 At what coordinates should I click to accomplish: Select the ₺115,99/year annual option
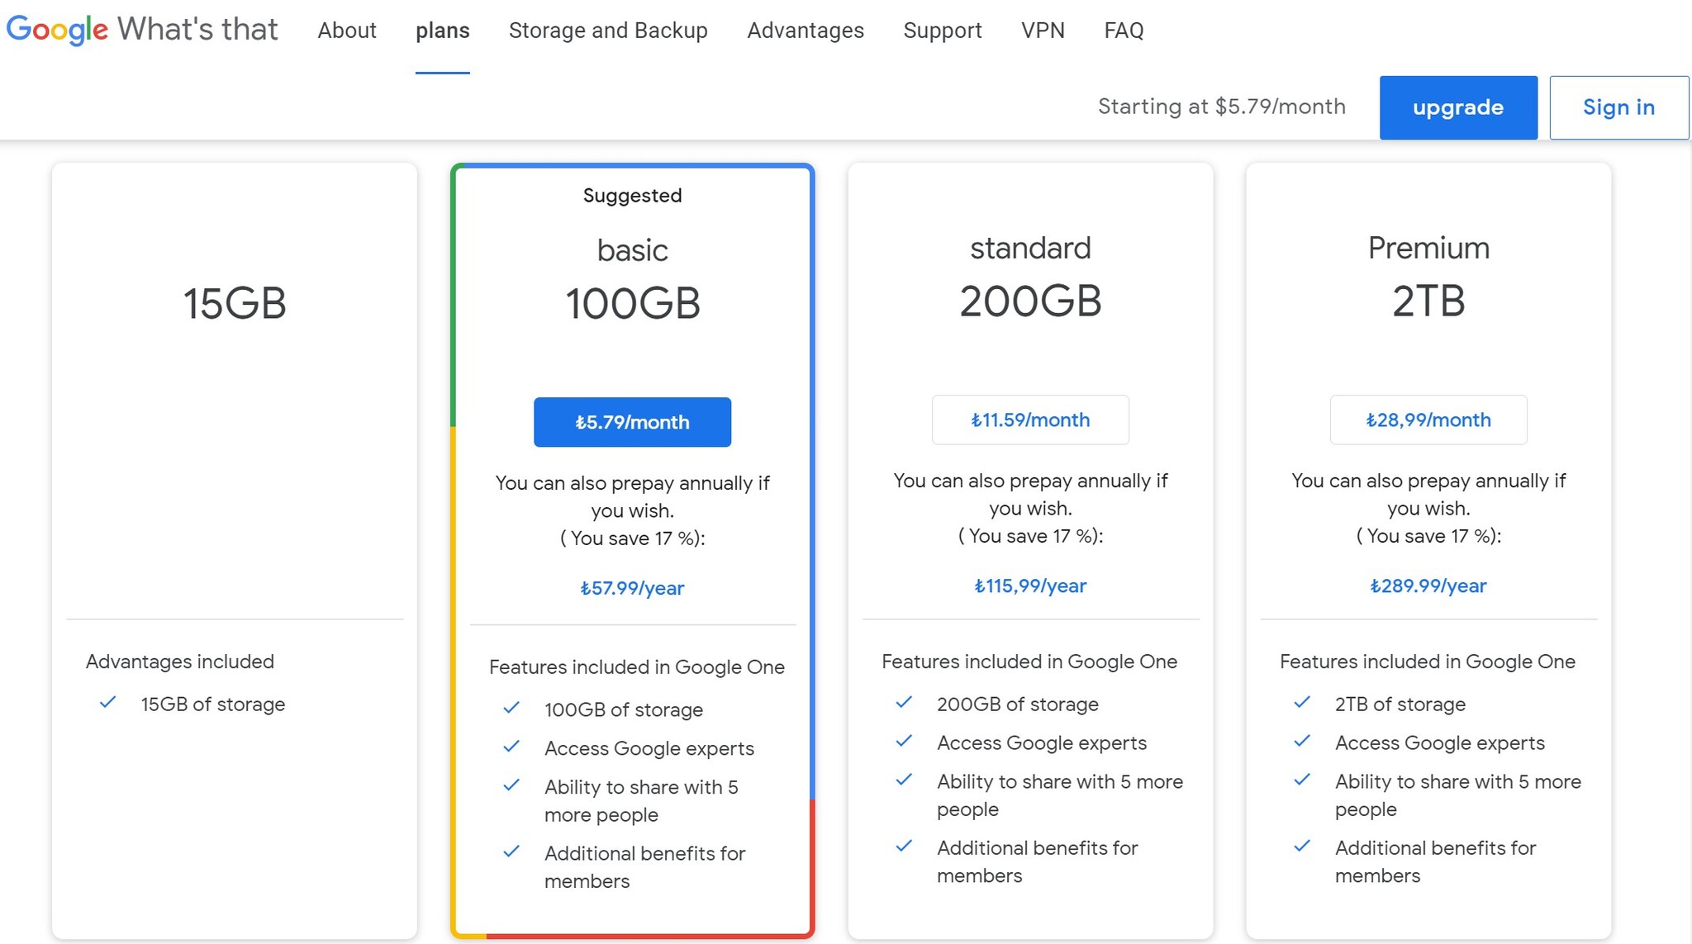(1030, 586)
